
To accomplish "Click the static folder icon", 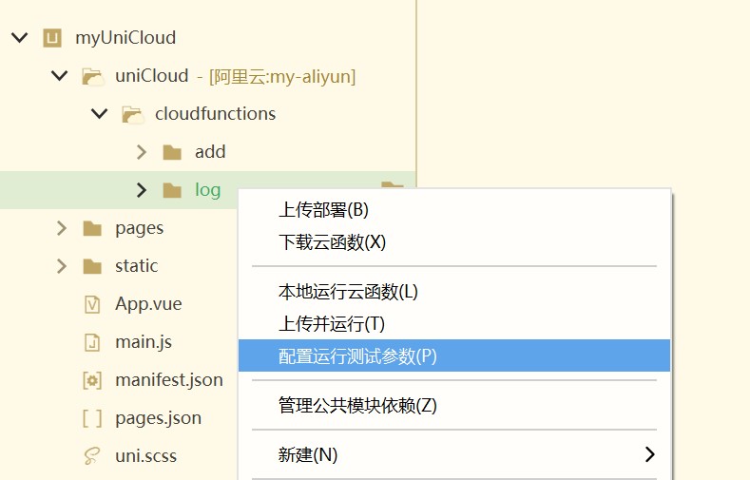I will pyautogui.click(x=92, y=266).
